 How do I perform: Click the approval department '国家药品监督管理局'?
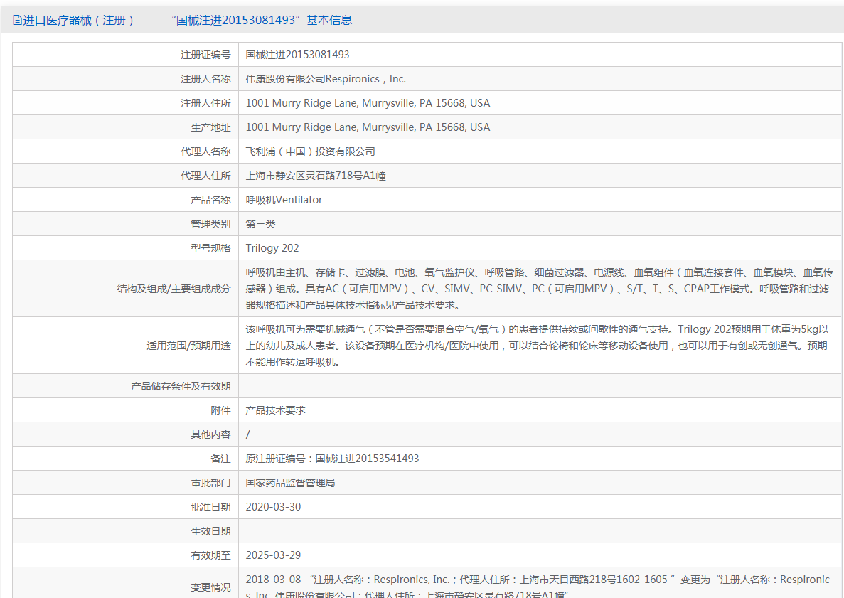click(290, 484)
